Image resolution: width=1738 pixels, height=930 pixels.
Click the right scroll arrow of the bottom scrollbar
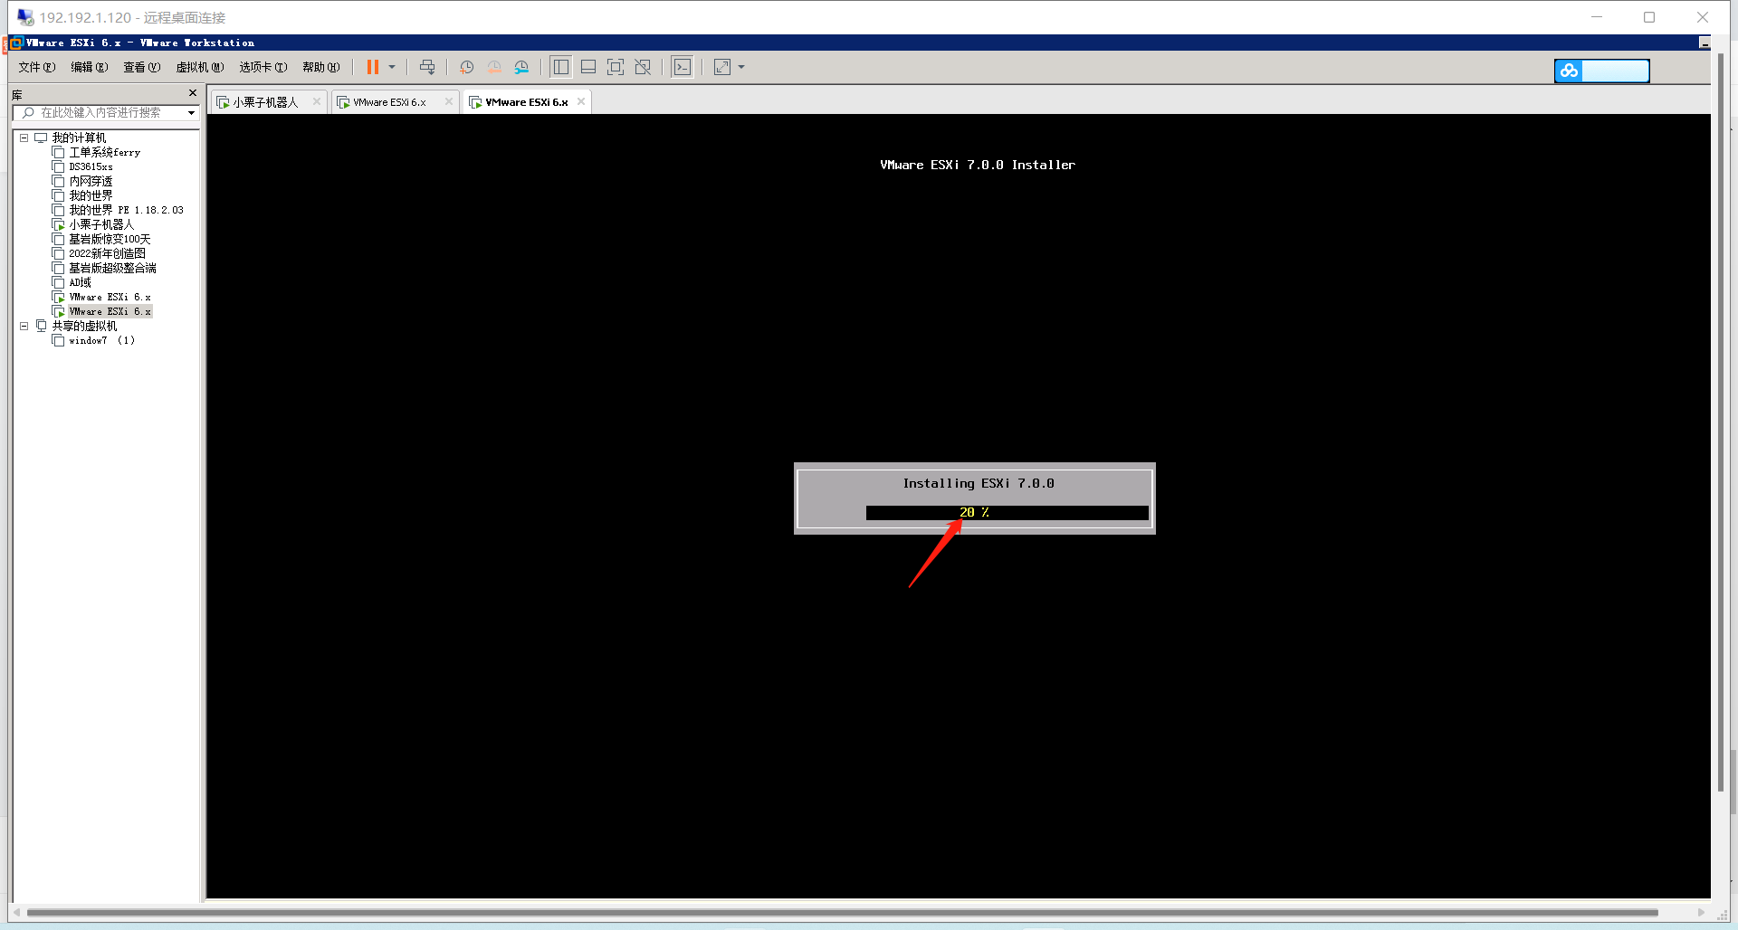tap(1702, 912)
